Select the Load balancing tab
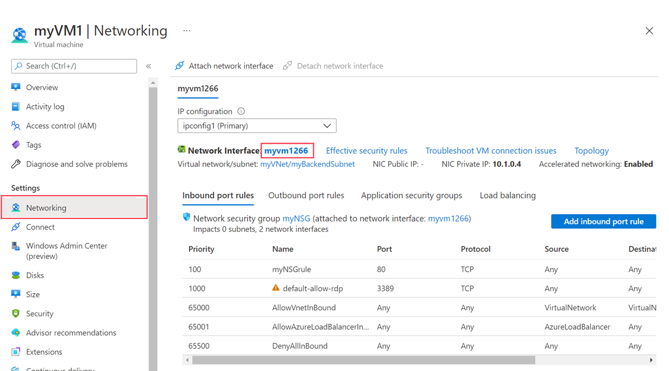 (507, 196)
